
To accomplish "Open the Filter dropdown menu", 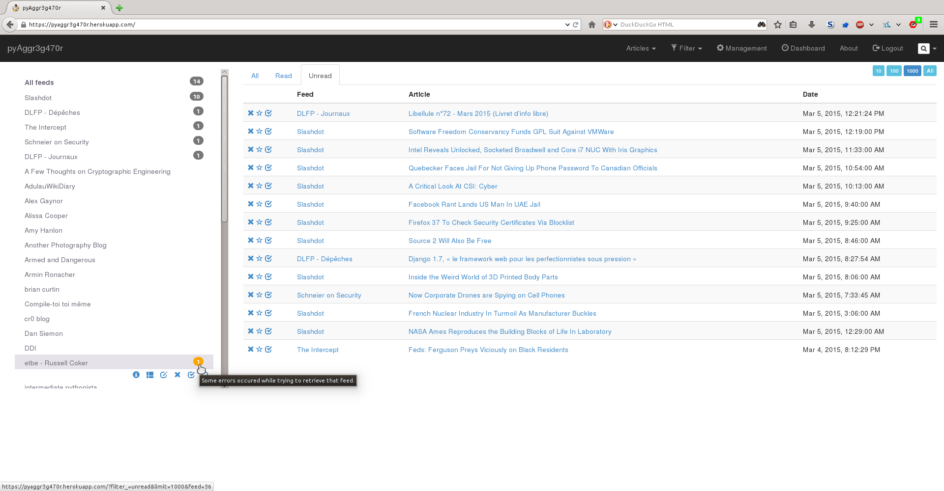I will click(x=686, y=48).
